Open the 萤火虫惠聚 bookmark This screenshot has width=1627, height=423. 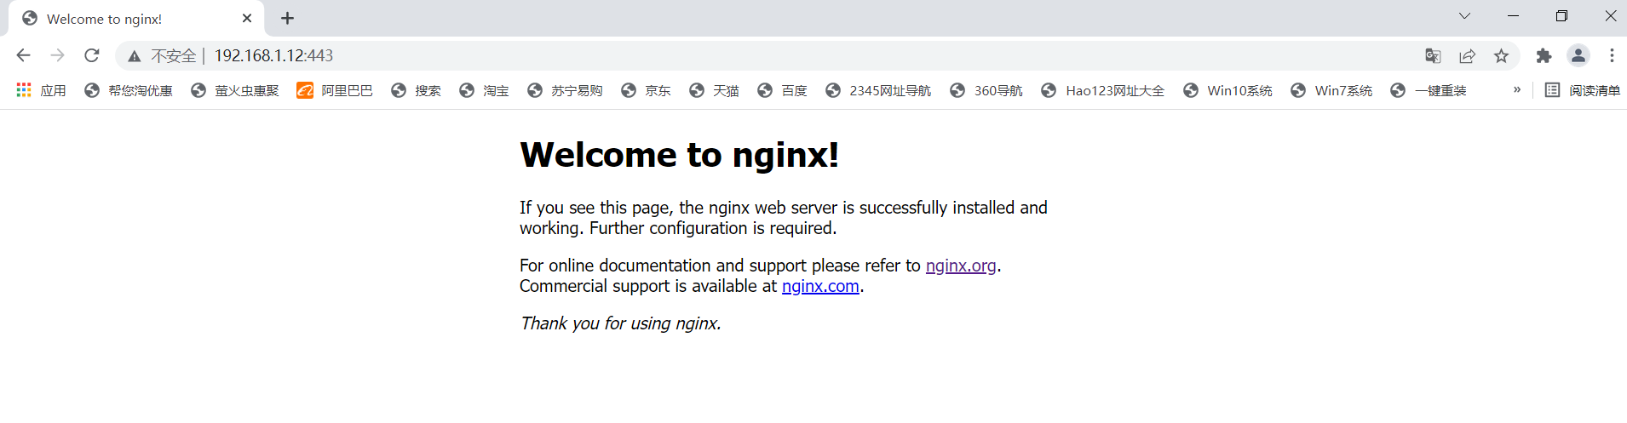235,90
